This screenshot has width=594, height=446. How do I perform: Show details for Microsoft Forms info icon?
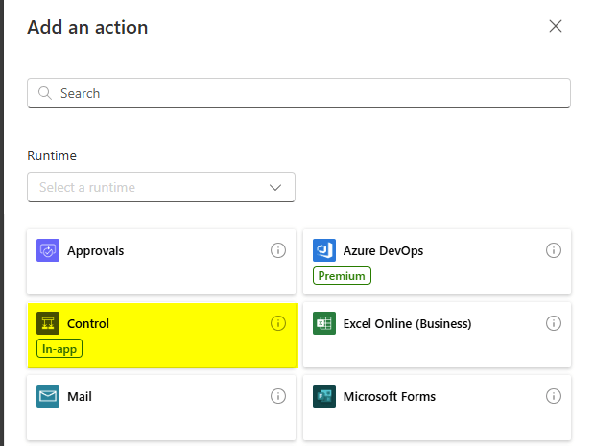[x=554, y=396]
